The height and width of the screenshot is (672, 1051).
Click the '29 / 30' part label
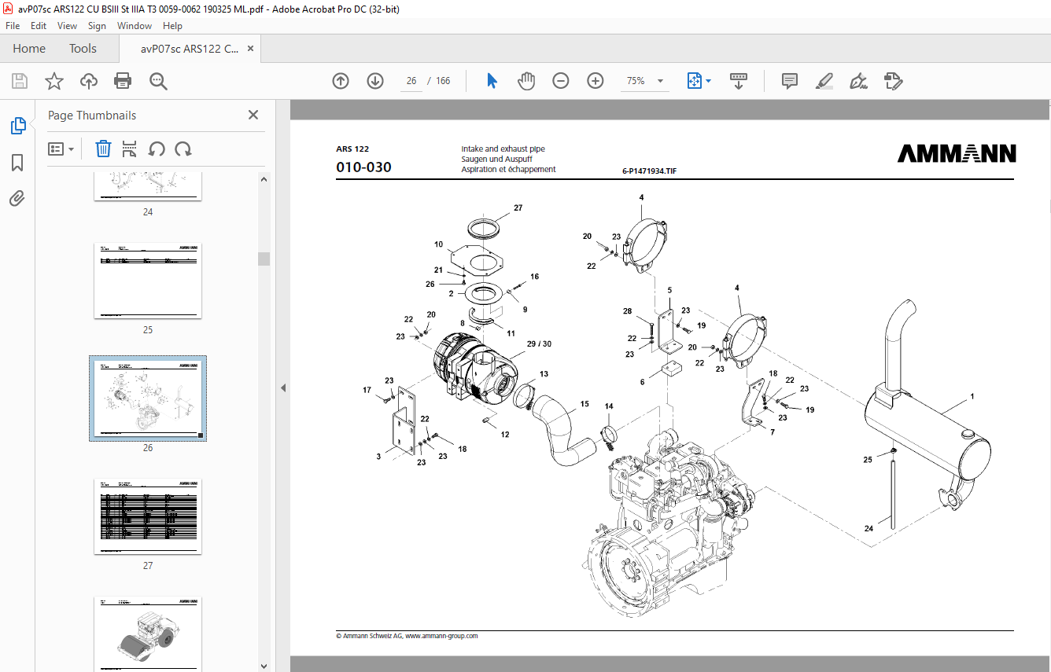tap(539, 344)
